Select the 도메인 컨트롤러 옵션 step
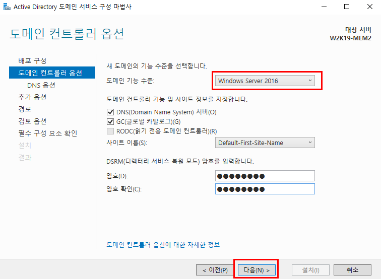381x279 pixels. coord(52,73)
